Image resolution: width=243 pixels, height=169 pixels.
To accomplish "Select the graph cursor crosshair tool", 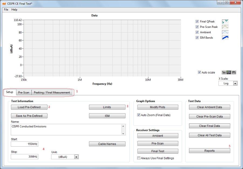I will pyautogui.click(x=224, y=72).
